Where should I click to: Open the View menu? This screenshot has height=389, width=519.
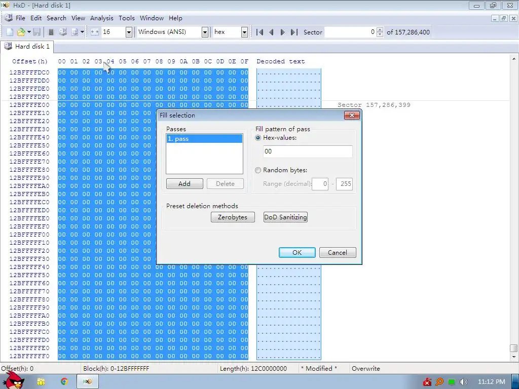[78, 18]
